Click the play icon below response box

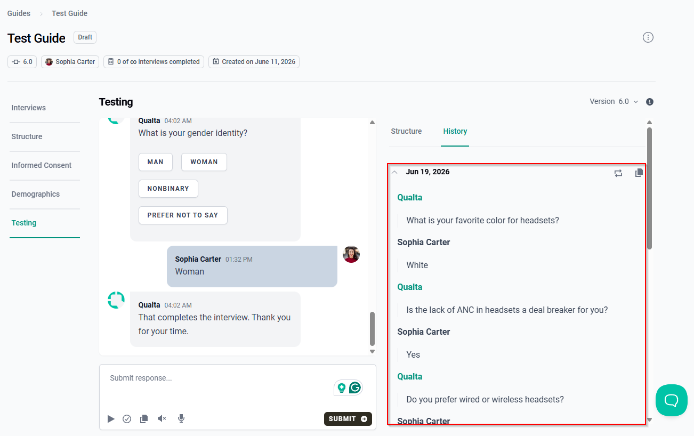point(111,419)
